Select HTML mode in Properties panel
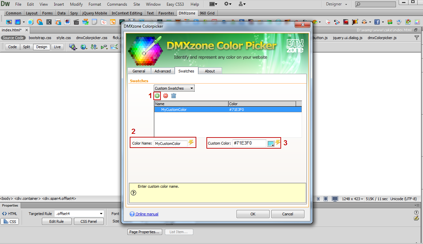423x244 pixels. (9, 214)
